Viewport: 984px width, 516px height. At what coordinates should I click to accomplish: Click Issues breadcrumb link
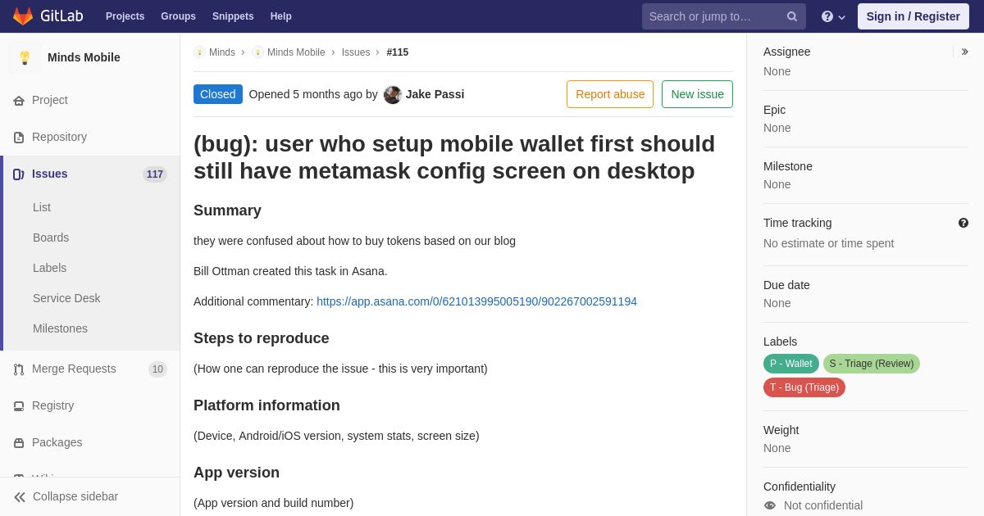pyautogui.click(x=356, y=52)
